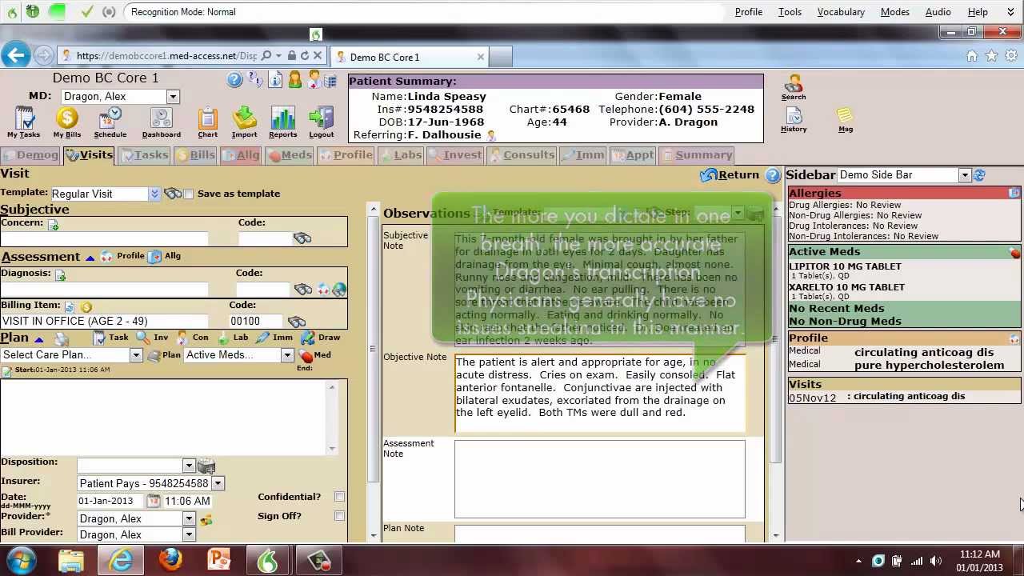This screenshot has height=576, width=1024.
Task: Click XARELTO 10 MG TABLET entry
Action: pos(846,287)
